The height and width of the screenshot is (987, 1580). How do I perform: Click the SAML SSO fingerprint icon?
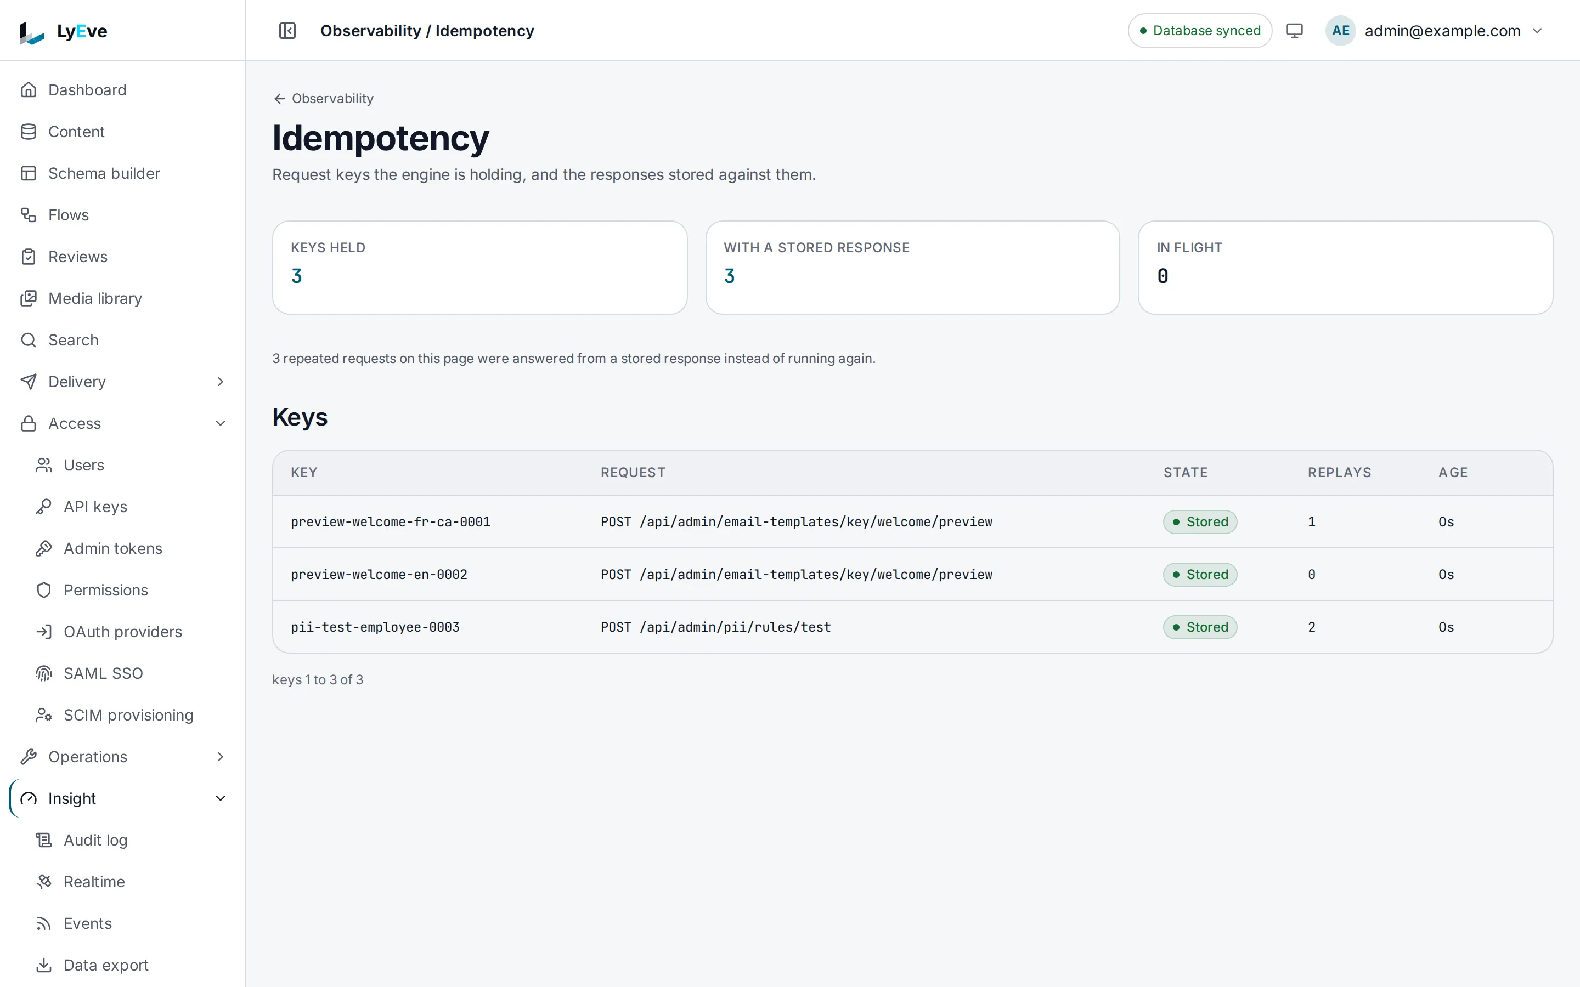click(x=44, y=674)
